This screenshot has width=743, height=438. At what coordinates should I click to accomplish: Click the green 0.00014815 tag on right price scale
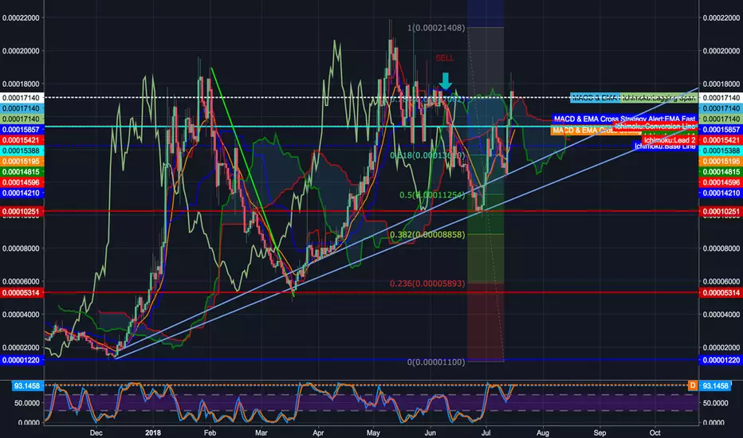pyautogui.click(x=720, y=172)
